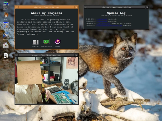Minimize the drunkard.png rImg window
Screen dimensions: 162x121
coord(17,55)
